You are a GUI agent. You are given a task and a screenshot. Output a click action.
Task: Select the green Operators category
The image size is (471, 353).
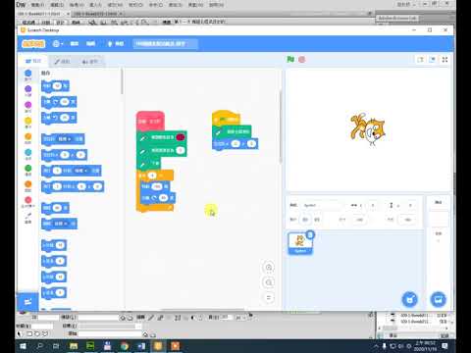click(x=28, y=170)
